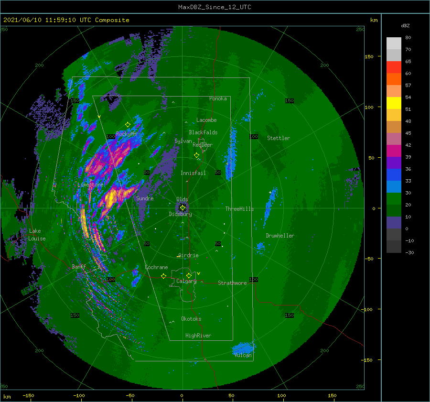Click the Cochrane town label
The image size is (430, 402).
(x=156, y=267)
